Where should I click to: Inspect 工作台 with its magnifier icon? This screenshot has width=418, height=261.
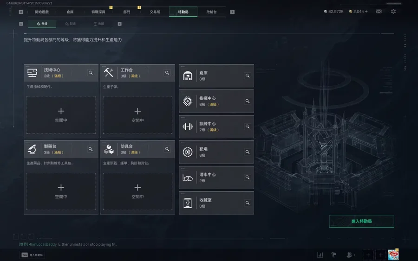167,73
